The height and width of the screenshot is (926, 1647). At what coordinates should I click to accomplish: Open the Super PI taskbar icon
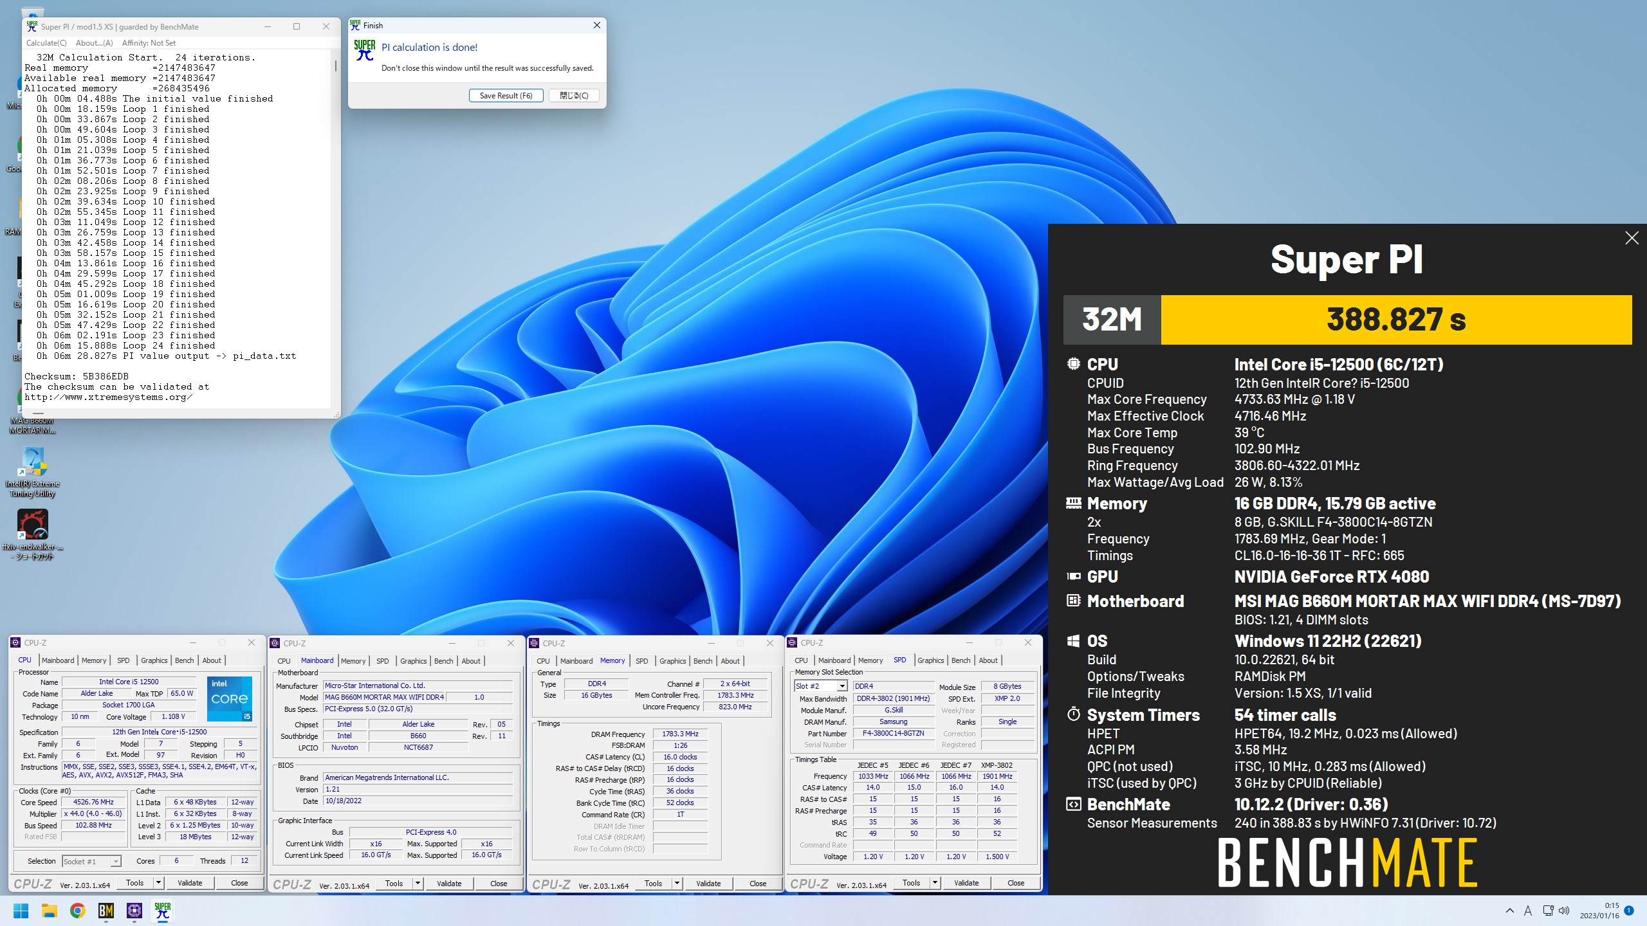pos(162,911)
